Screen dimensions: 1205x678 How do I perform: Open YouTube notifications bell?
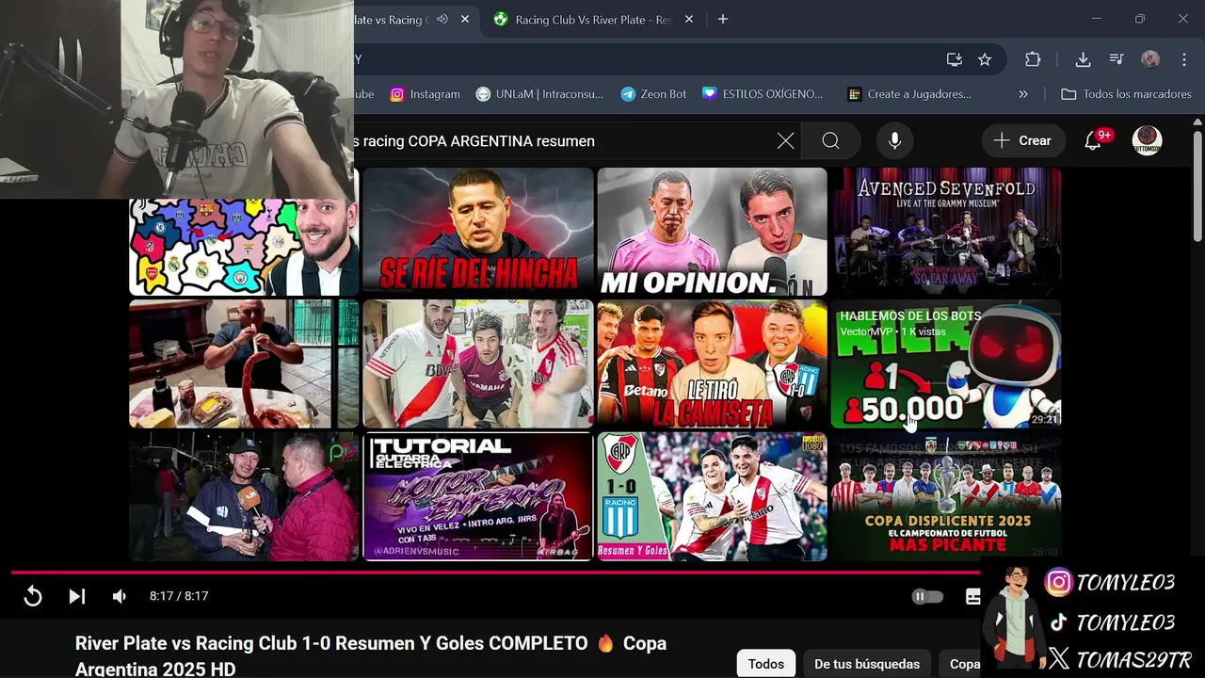[x=1093, y=141]
